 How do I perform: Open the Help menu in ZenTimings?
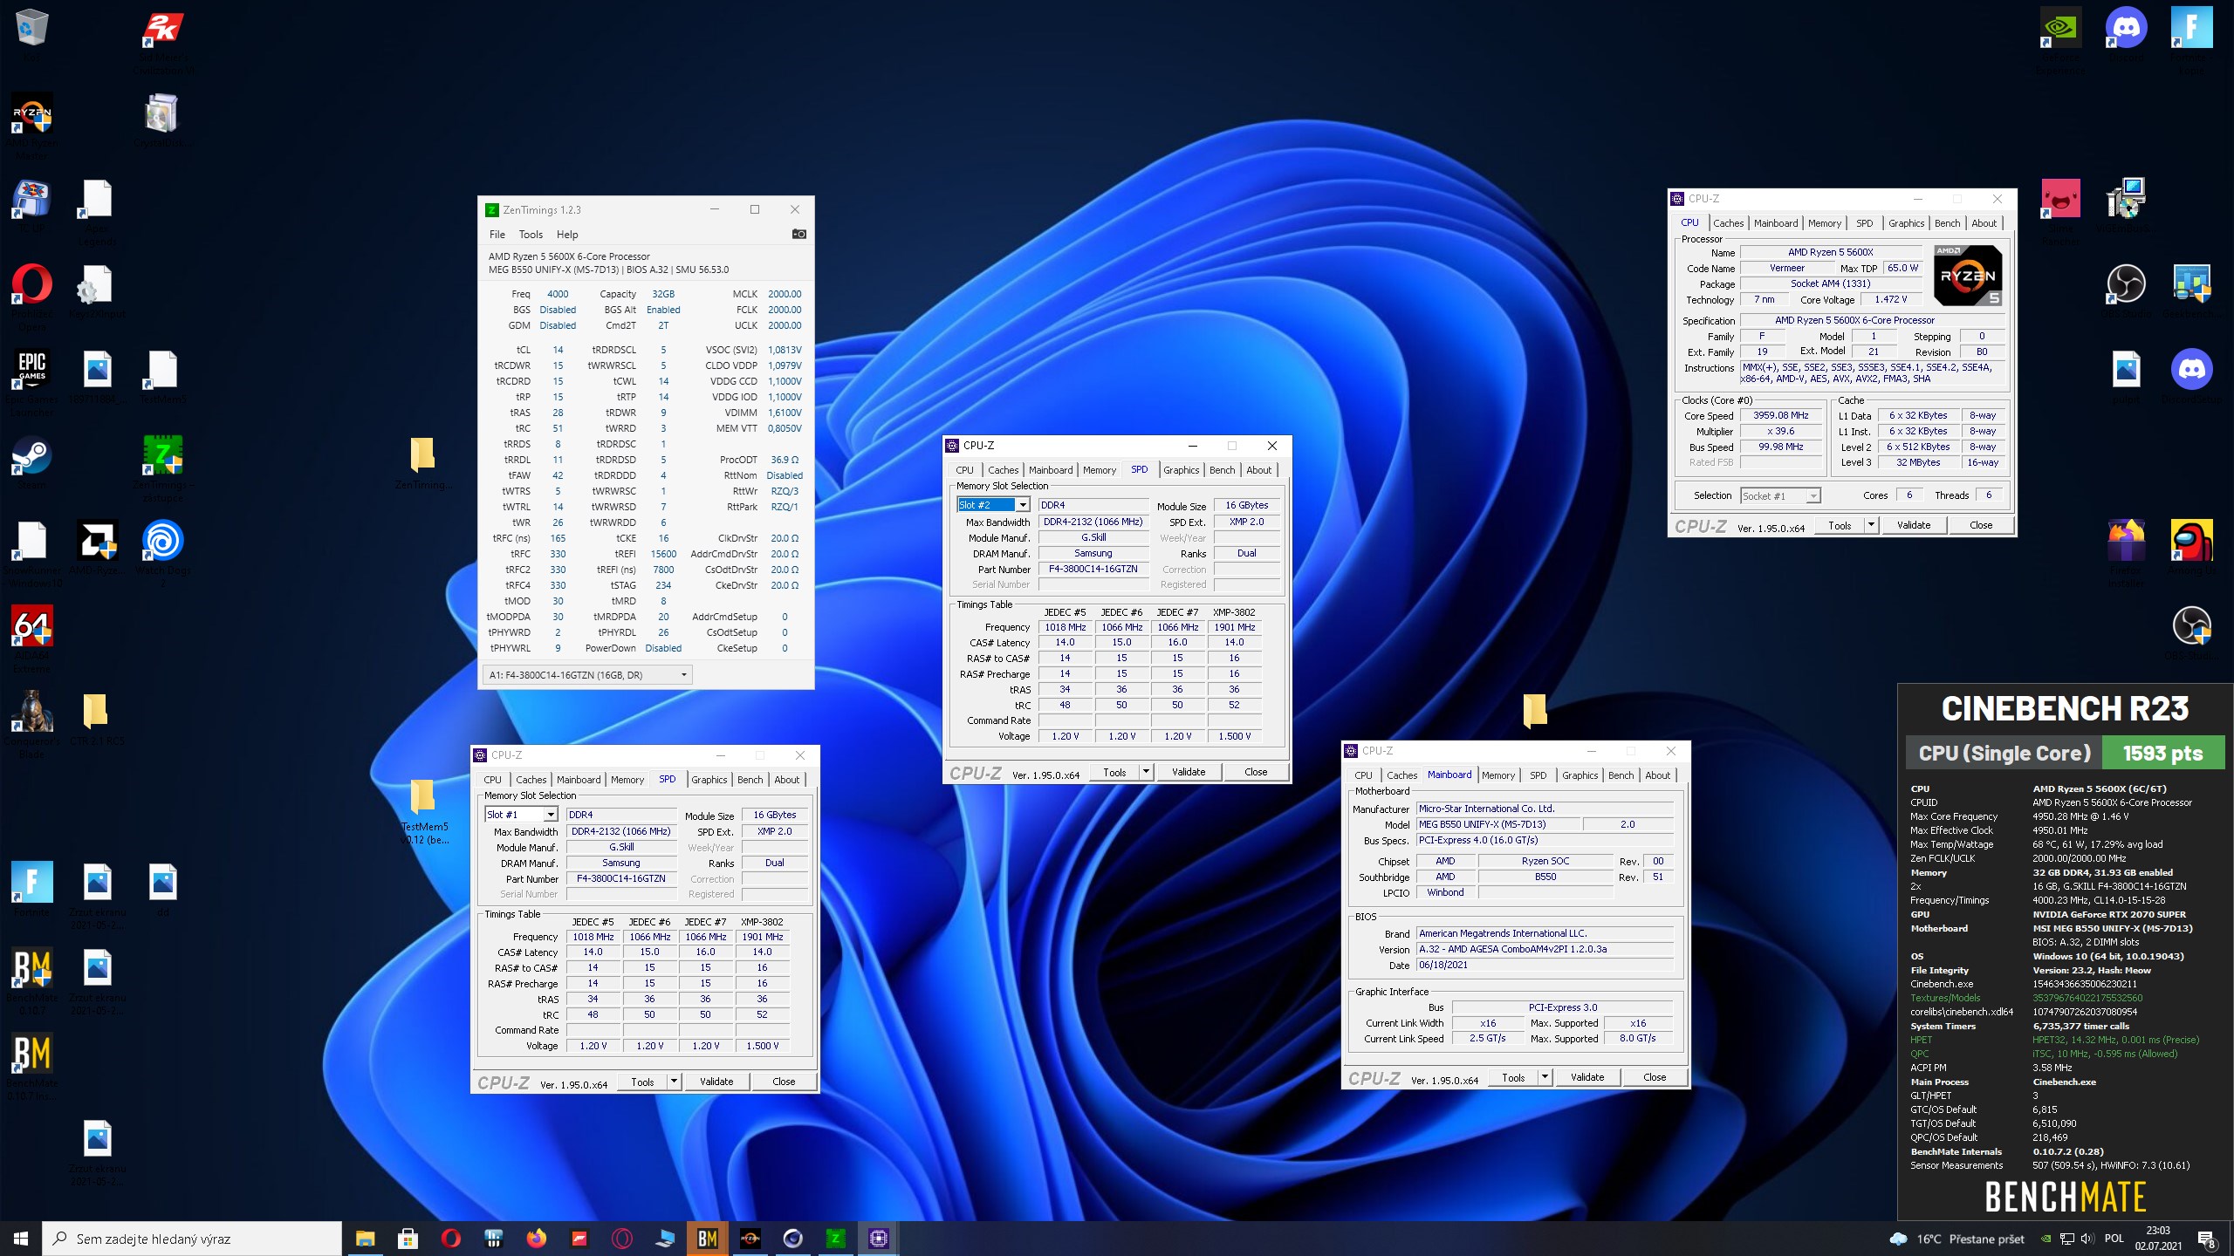click(x=567, y=234)
